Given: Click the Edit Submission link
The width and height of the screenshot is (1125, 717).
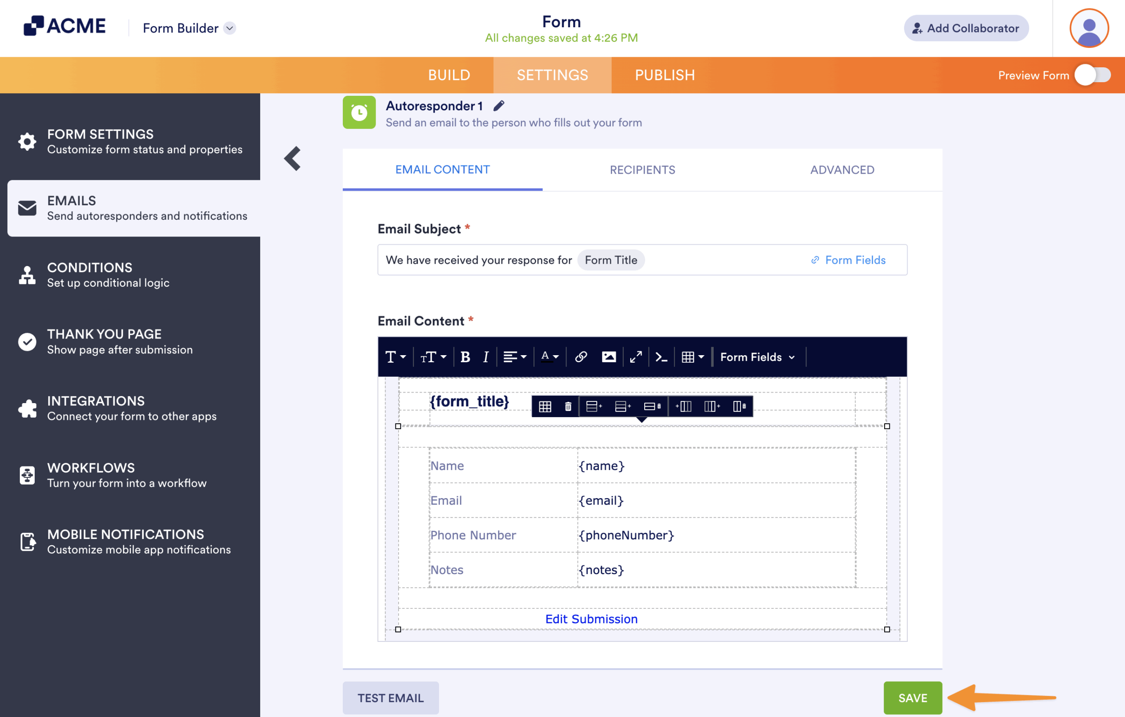Looking at the screenshot, I should [591, 619].
